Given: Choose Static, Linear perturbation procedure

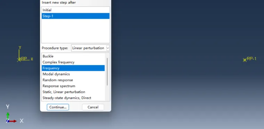Looking at the screenshot, I should tap(73, 92).
